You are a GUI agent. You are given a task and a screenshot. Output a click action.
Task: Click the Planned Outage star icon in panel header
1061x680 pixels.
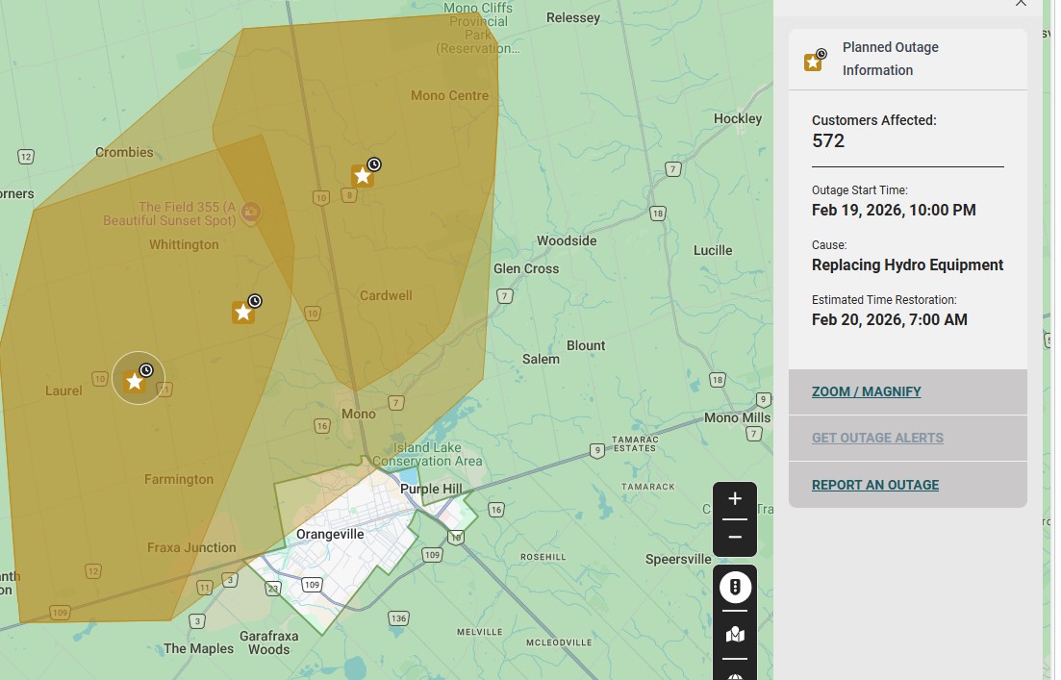click(x=814, y=61)
